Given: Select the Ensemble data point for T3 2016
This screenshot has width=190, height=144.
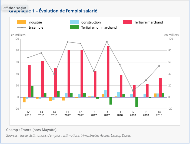Looking at the screenshot, I should pos(41,53).
